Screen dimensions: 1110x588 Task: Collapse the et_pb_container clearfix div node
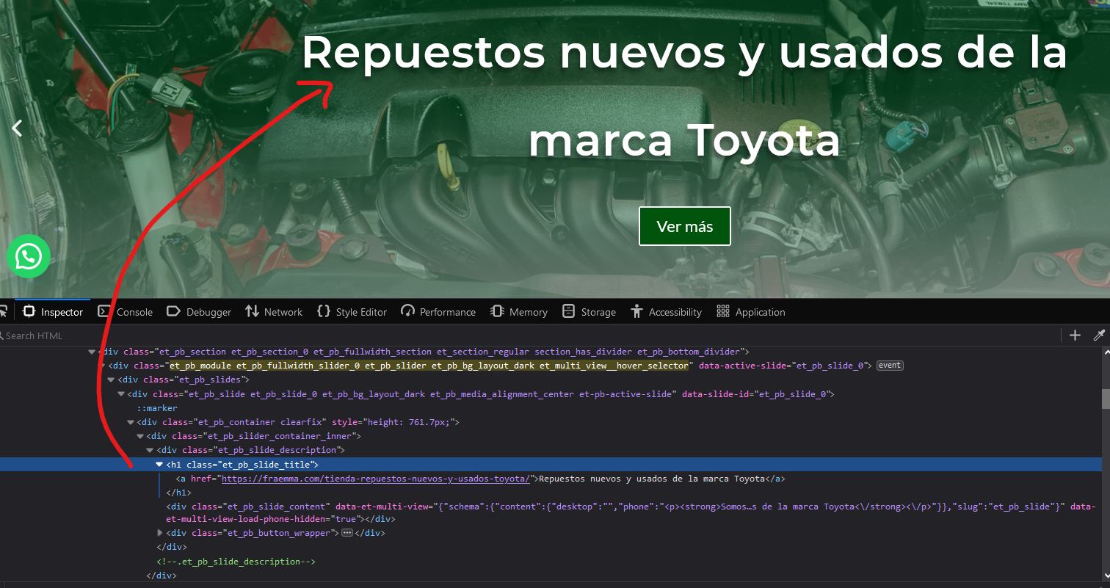(131, 422)
